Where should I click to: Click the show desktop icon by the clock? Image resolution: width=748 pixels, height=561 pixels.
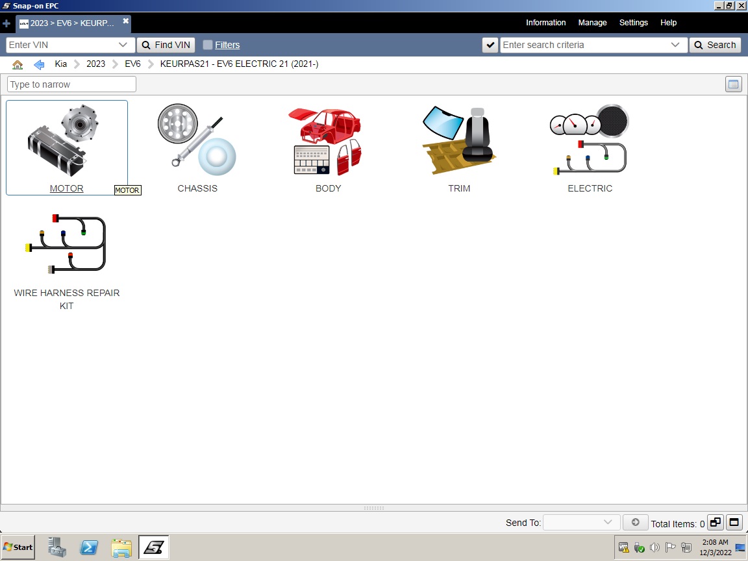point(740,547)
